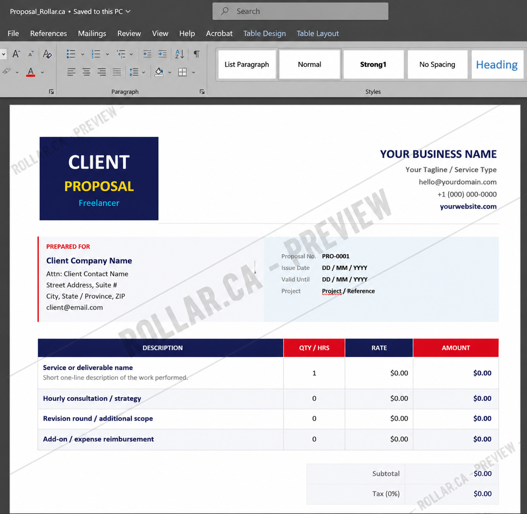This screenshot has height=514, width=527.
Task: Expand font color dropdown arrow
Action: click(42, 72)
